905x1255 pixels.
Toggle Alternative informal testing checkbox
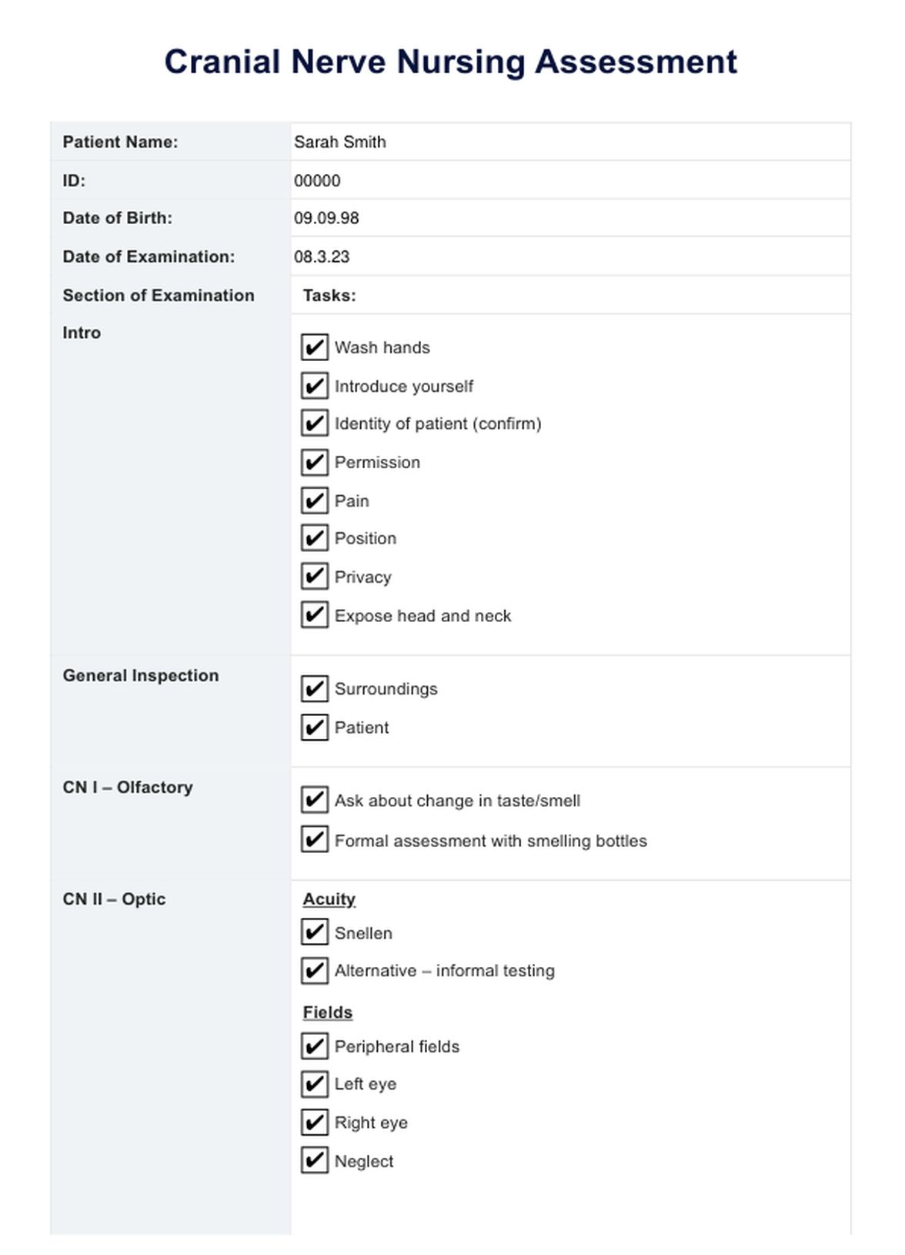[x=314, y=970]
